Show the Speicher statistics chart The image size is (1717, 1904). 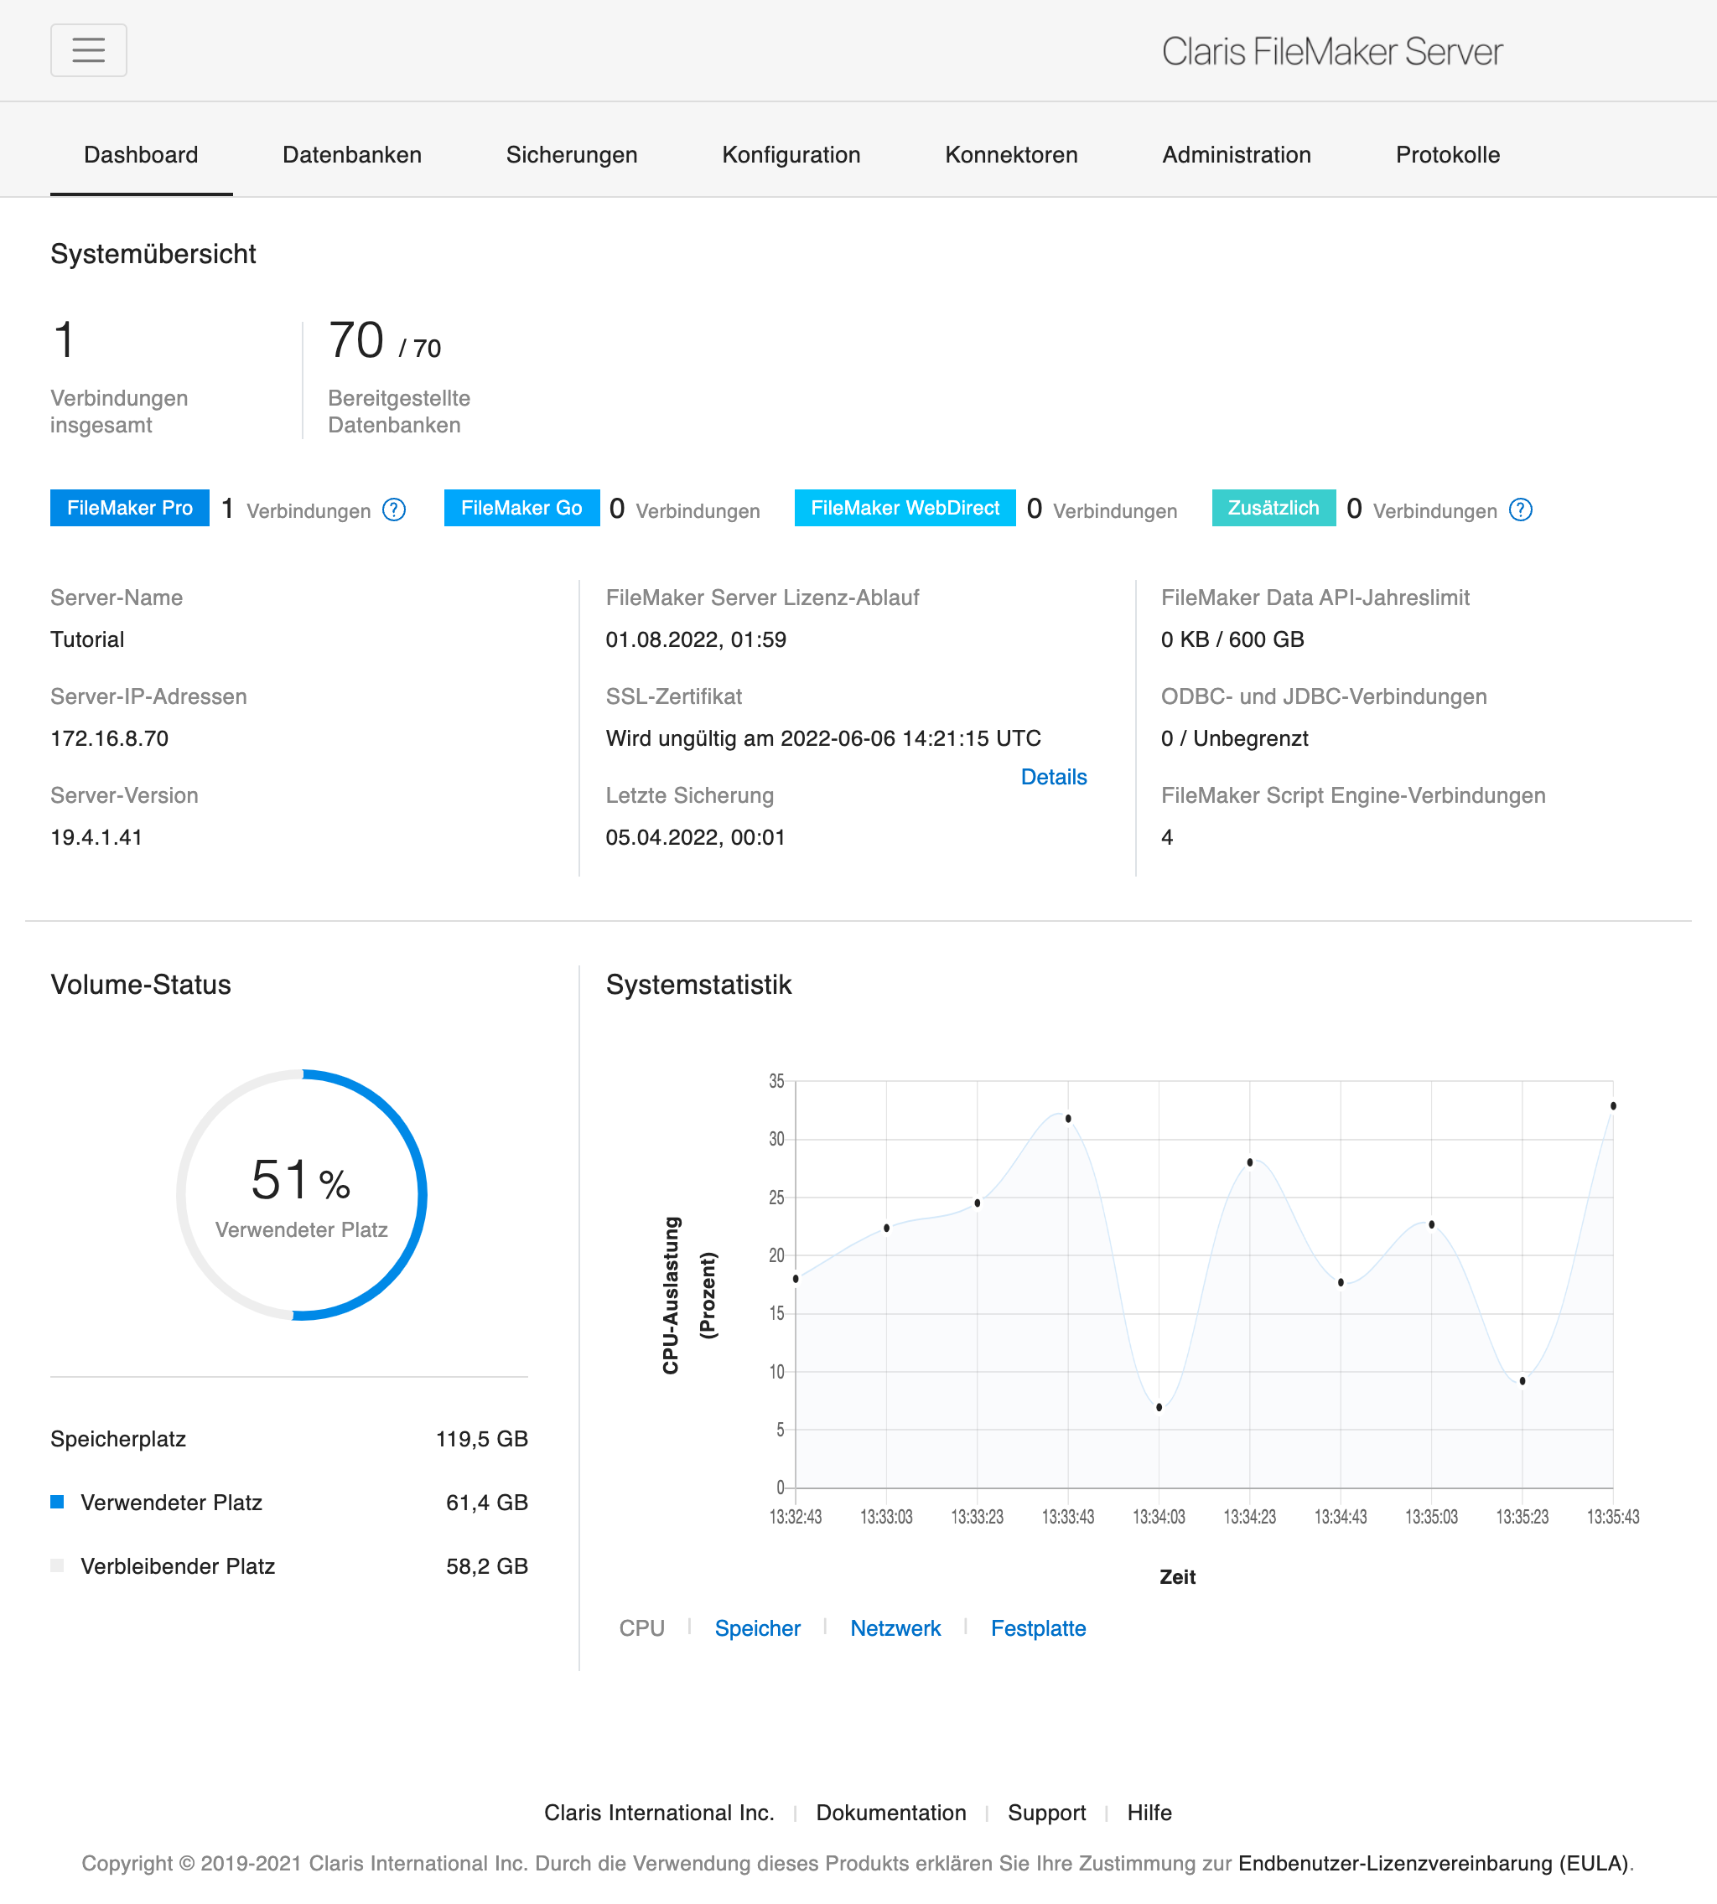pos(758,1627)
